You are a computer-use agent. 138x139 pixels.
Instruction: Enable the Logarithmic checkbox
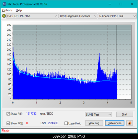pos(66,123)
